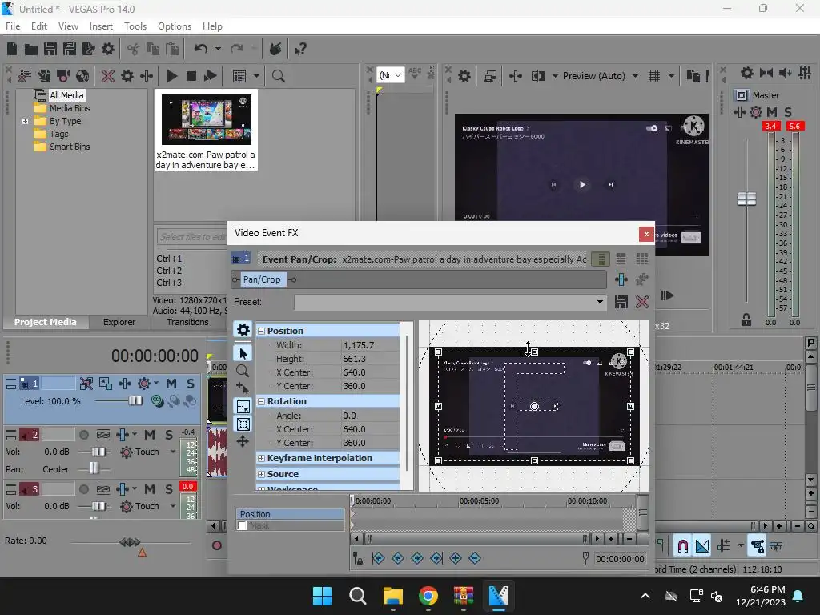Solo audio track 2

(x=168, y=435)
